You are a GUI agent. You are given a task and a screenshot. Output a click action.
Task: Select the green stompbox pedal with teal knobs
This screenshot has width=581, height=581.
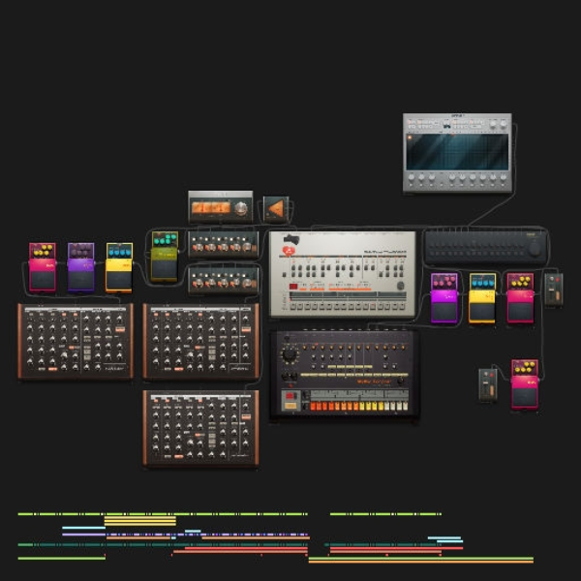(x=165, y=257)
